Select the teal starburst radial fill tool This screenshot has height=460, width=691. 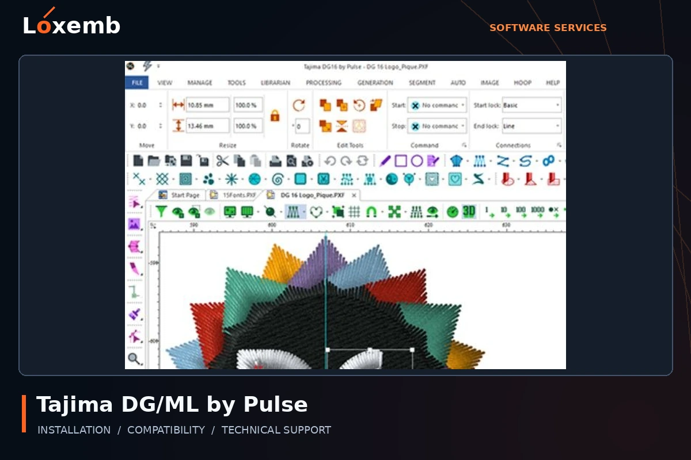point(231,179)
